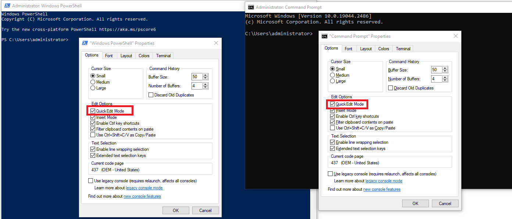Viewport: 512px width, 219px height.
Task: Decrease Number of Buffers spinner in Command Prompt Properties
Action: [445, 81]
